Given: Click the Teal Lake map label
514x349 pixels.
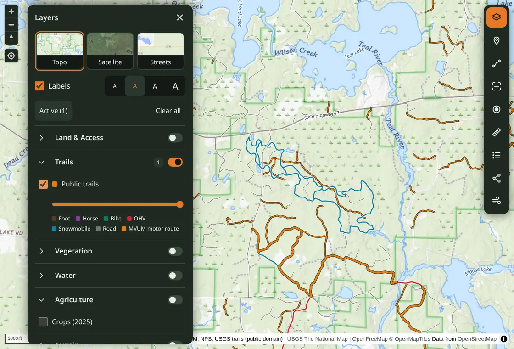Looking at the screenshot, I should coord(354,53).
